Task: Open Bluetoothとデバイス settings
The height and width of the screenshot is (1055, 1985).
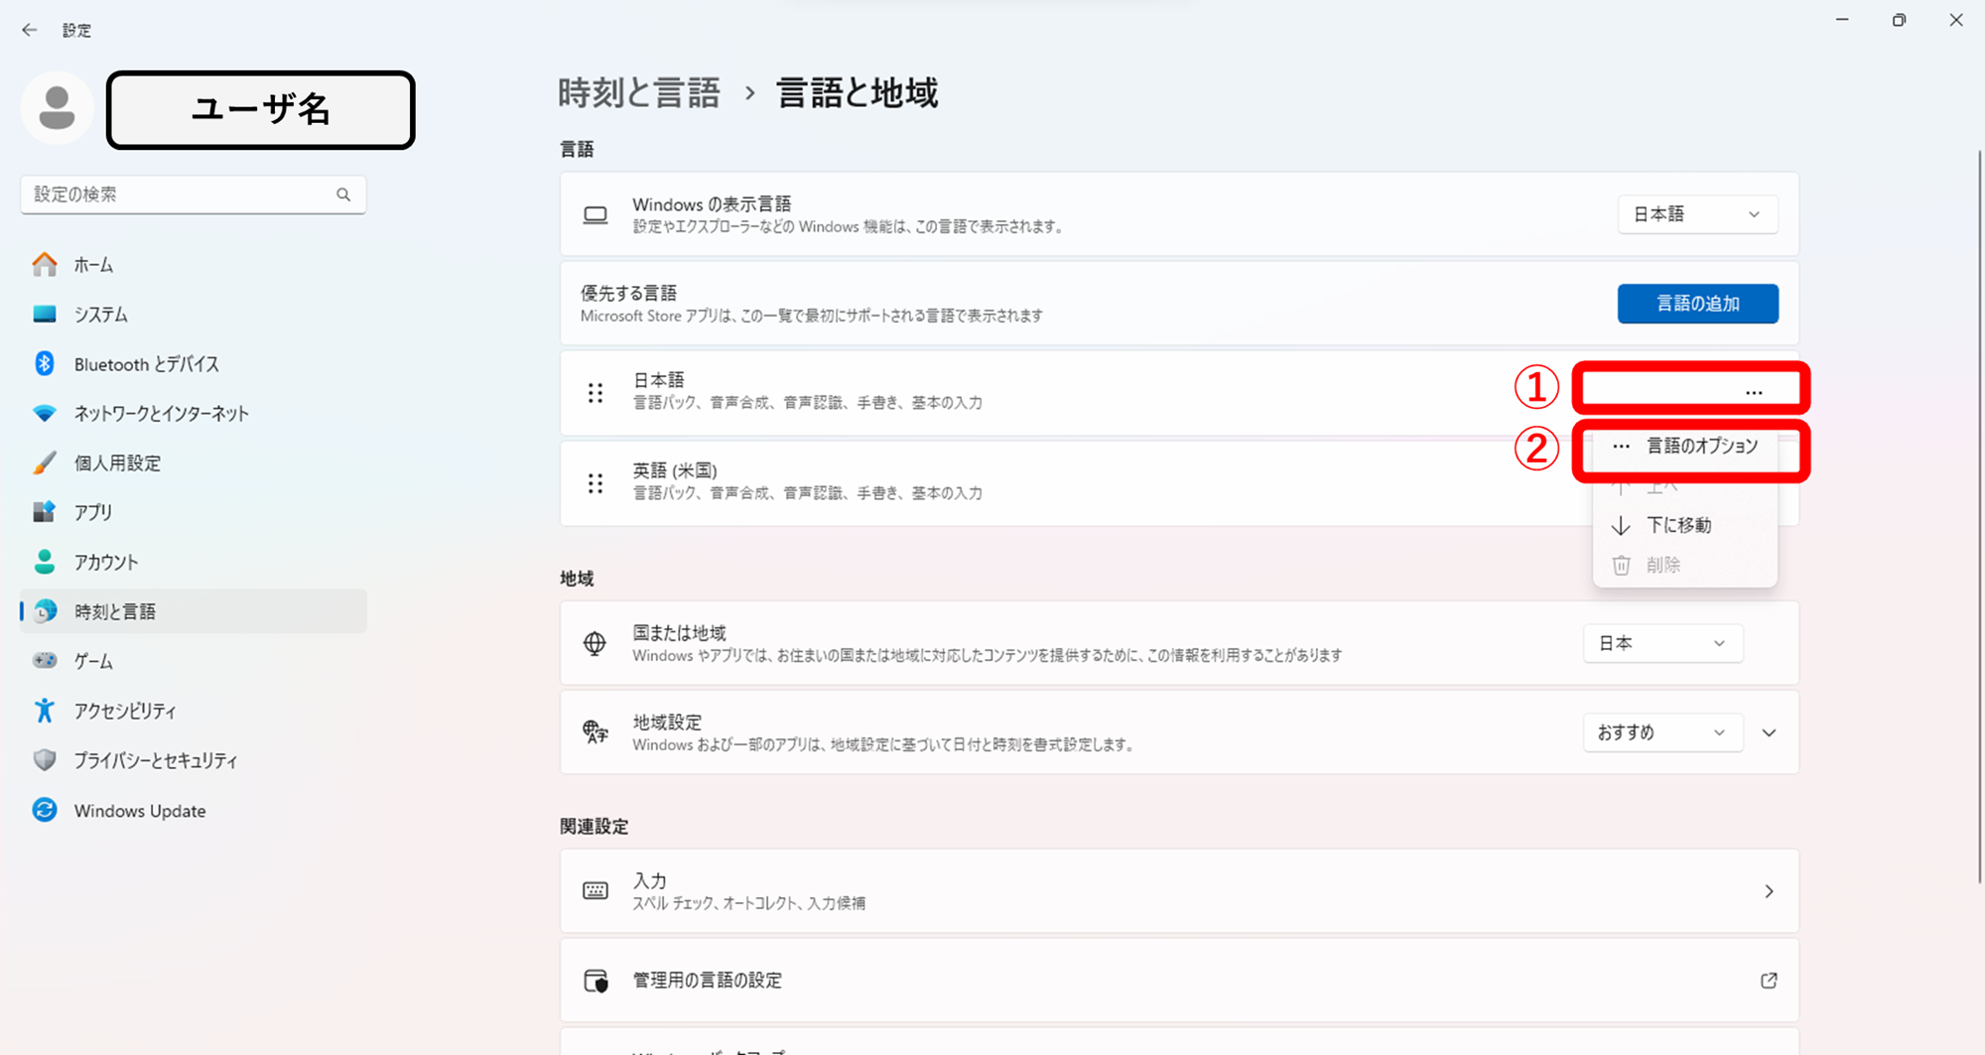Action: [145, 363]
